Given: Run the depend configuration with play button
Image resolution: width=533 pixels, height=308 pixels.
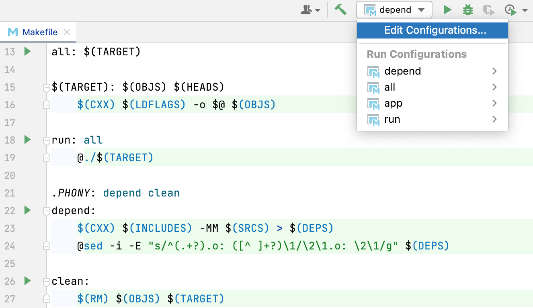Looking at the screenshot, I should [447, 10].
